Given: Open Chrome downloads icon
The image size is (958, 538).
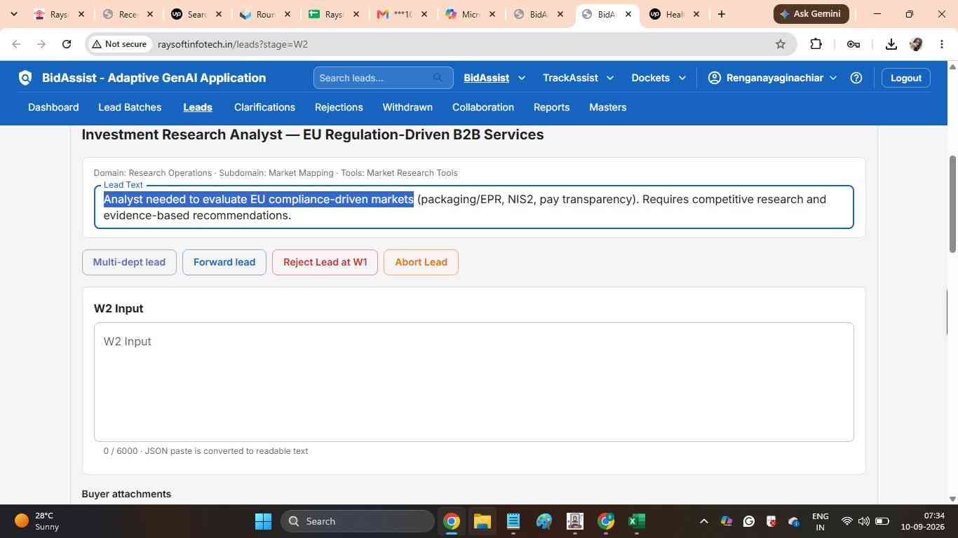Looking at the screenshot, I should 891,44.
